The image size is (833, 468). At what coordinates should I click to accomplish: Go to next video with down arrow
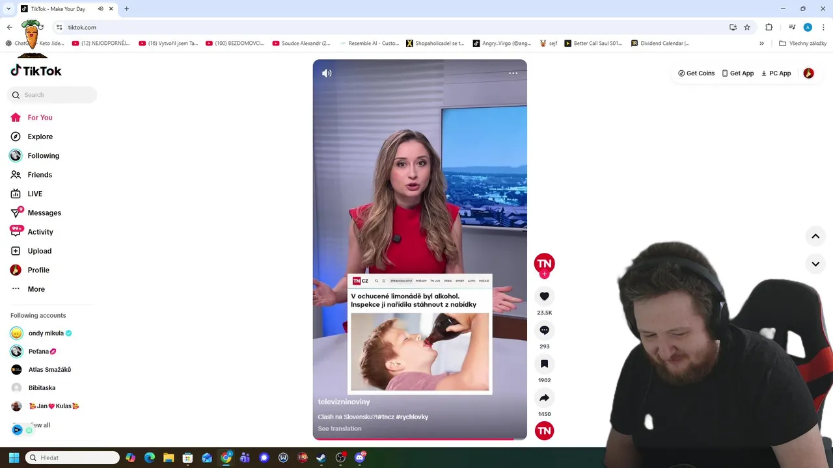(x=815, y=264)
